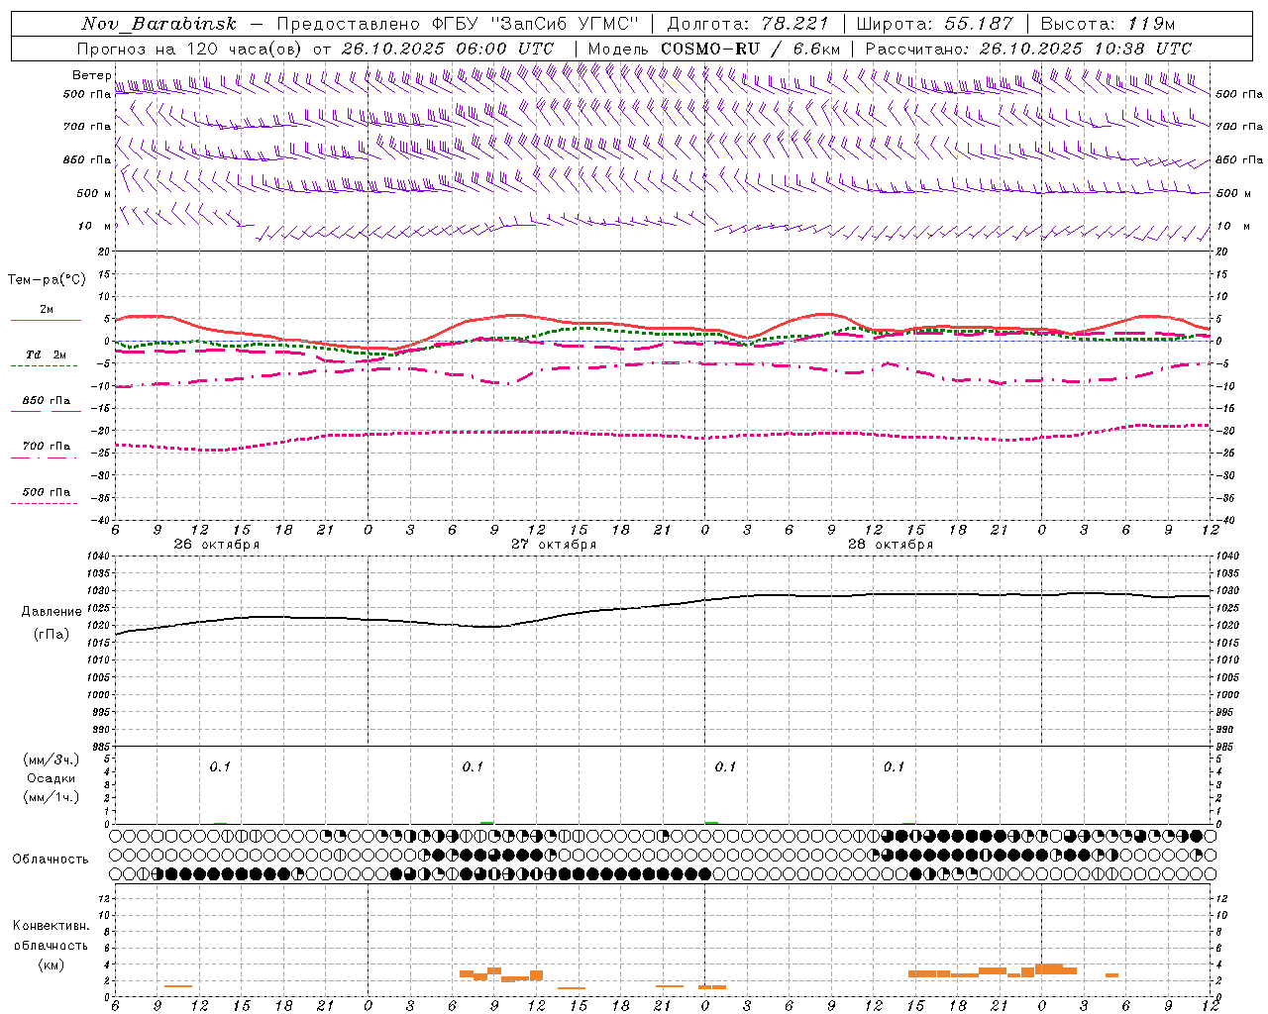1268x1014 pixels.
Task: Click the '(км)' convective height unit label
Action: (x=51, y=964)
